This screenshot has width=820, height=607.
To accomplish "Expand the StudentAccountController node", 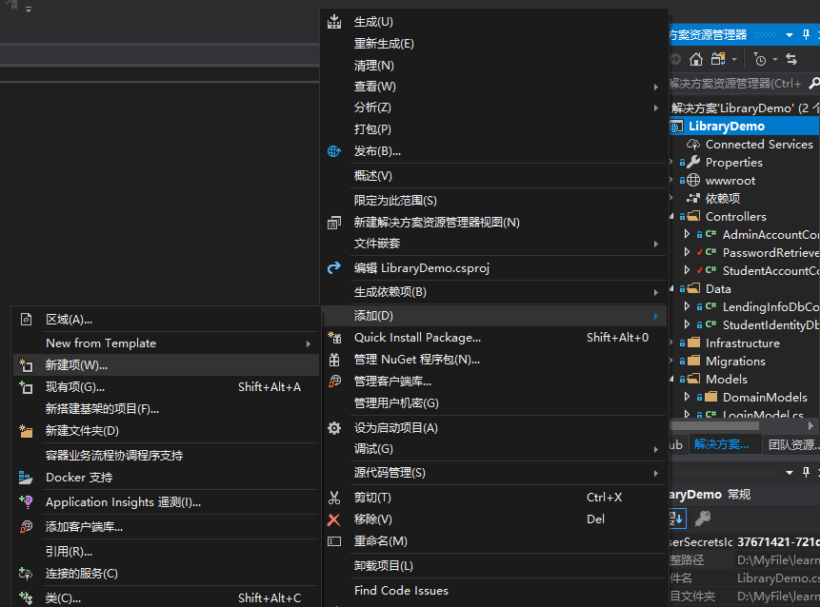I will pyautogui.click(x=688, y=270).
